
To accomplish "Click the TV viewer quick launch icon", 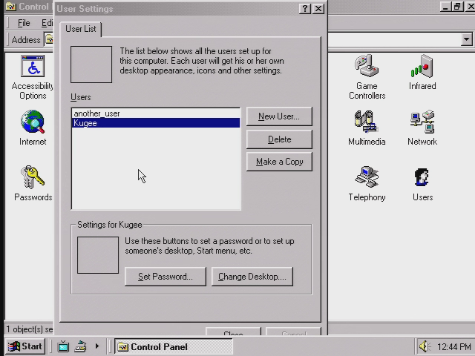I will (x=63, y=346).
